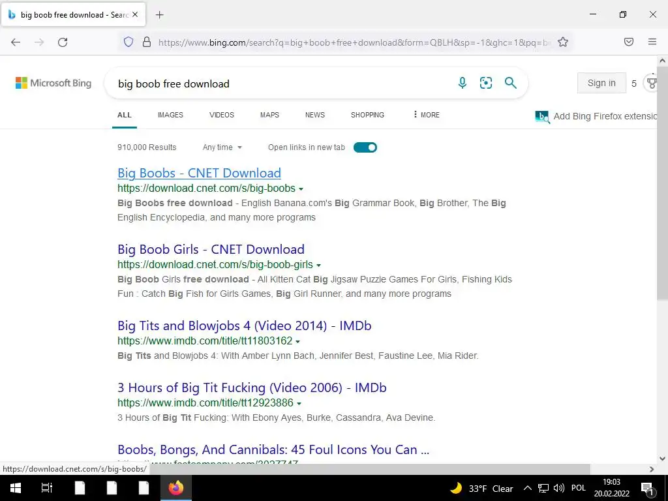The height and width of the screenshot is (501, 668).
Task: Open visual search camera icon
Action: [x=485, y=83]
